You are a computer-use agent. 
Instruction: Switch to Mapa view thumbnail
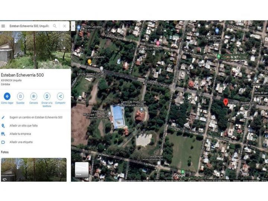point(82,170)
